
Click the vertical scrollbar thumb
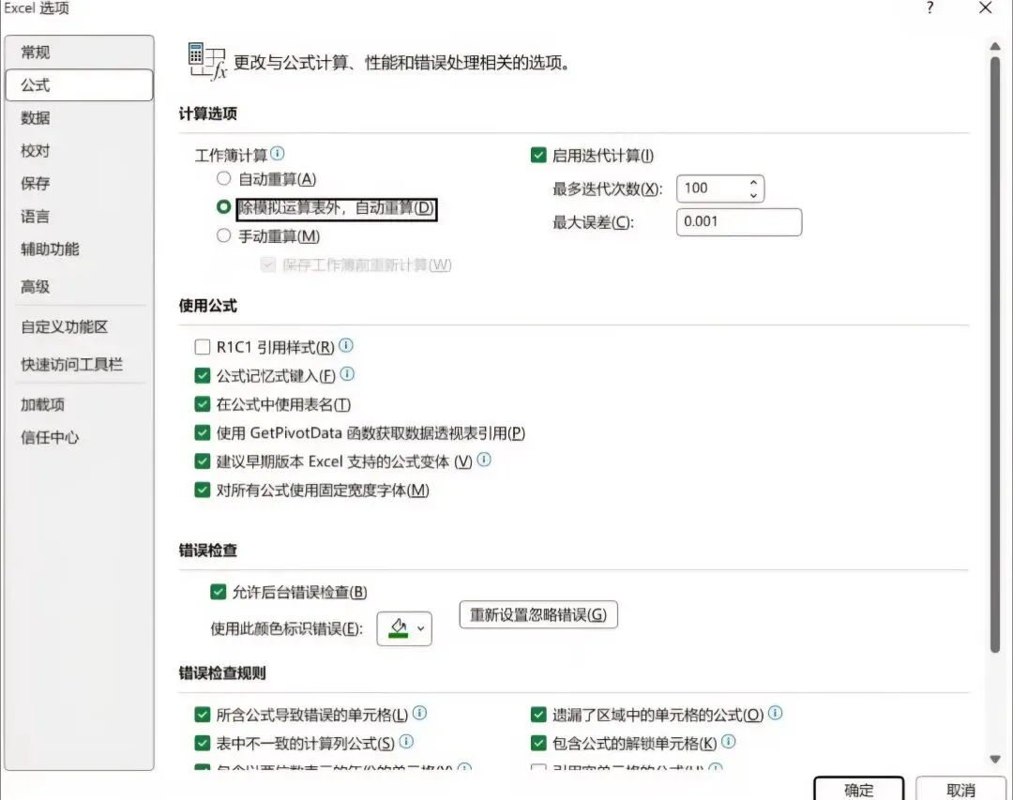(x=995, y=355)
